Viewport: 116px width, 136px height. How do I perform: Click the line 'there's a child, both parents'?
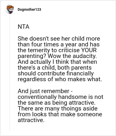(x=55, y=68)
